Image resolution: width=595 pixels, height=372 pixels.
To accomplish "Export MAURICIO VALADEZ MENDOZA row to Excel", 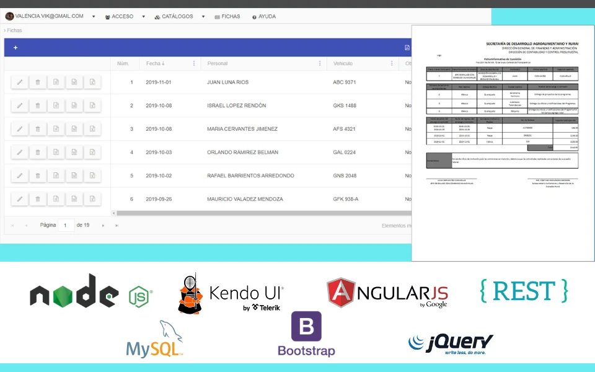I will pos(92,199).
